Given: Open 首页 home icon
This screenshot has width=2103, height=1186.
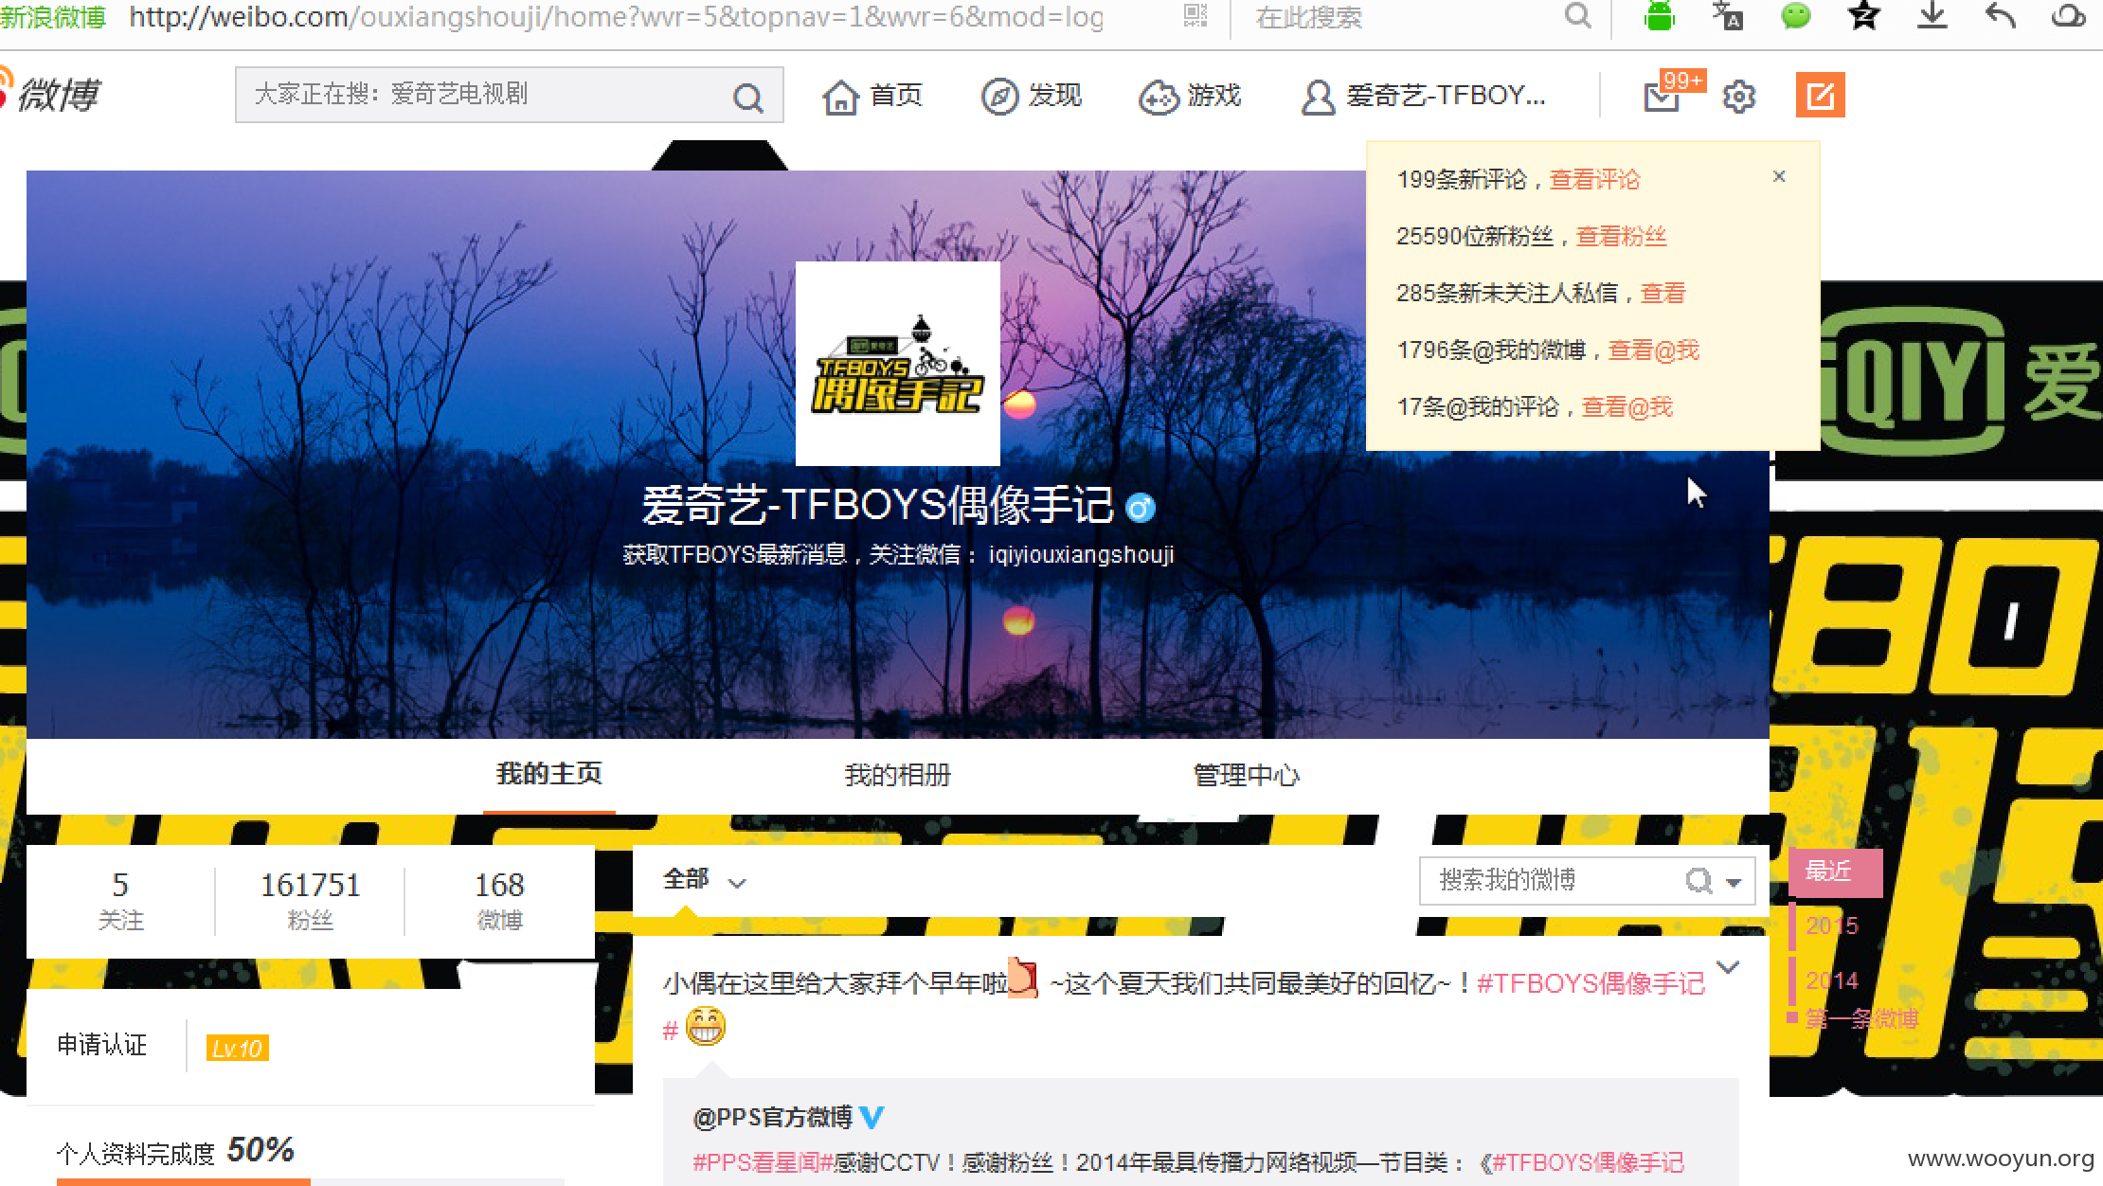Looking at the screenshot, I should click(840, 97).
